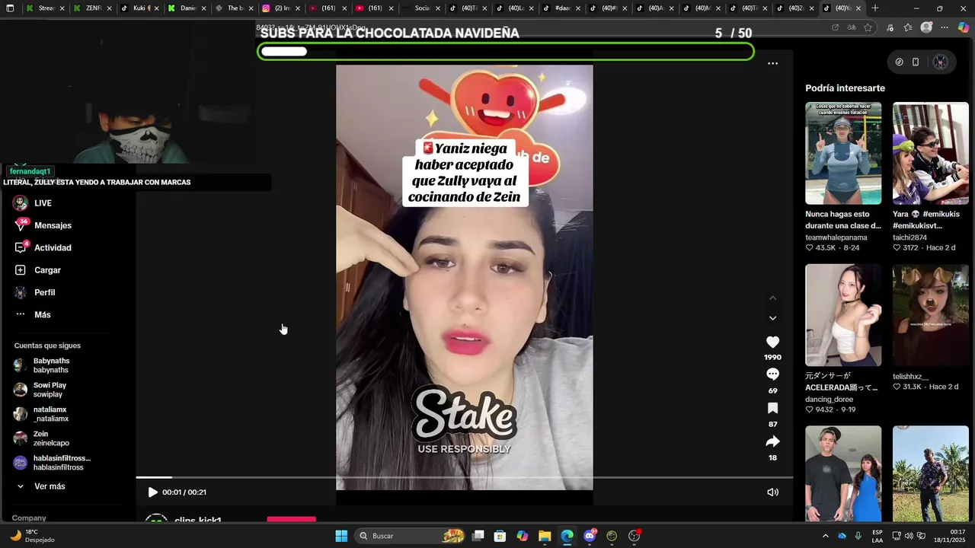Go to the previous video arrow
975x548 pixels.
(x=772, y=298)
